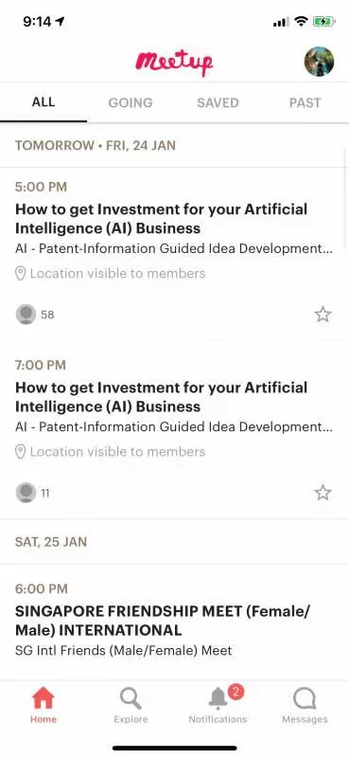The width and height of the screenshot is (349, 758).
Task: Save the 7:00 PM event with star
Action: 323,493
